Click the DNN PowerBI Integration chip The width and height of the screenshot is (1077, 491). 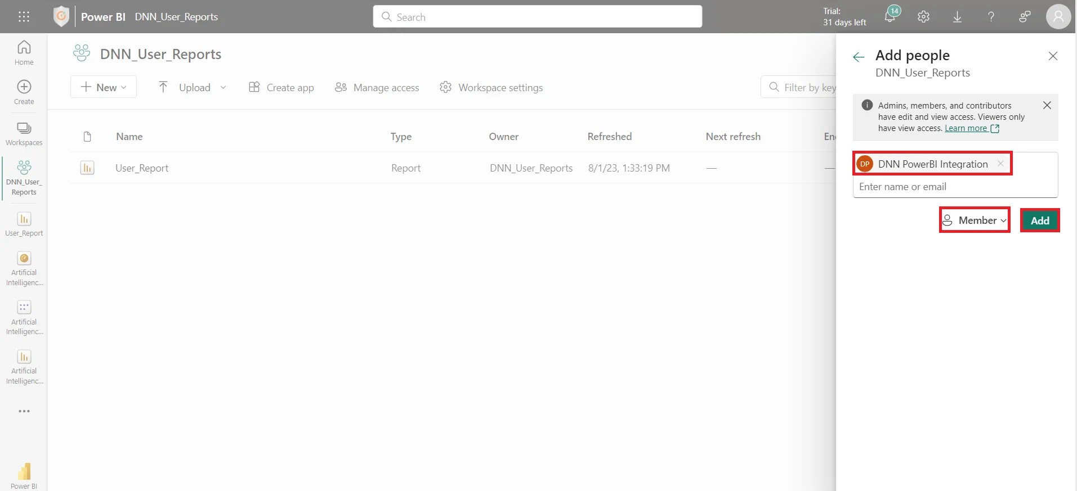[932, 164]
